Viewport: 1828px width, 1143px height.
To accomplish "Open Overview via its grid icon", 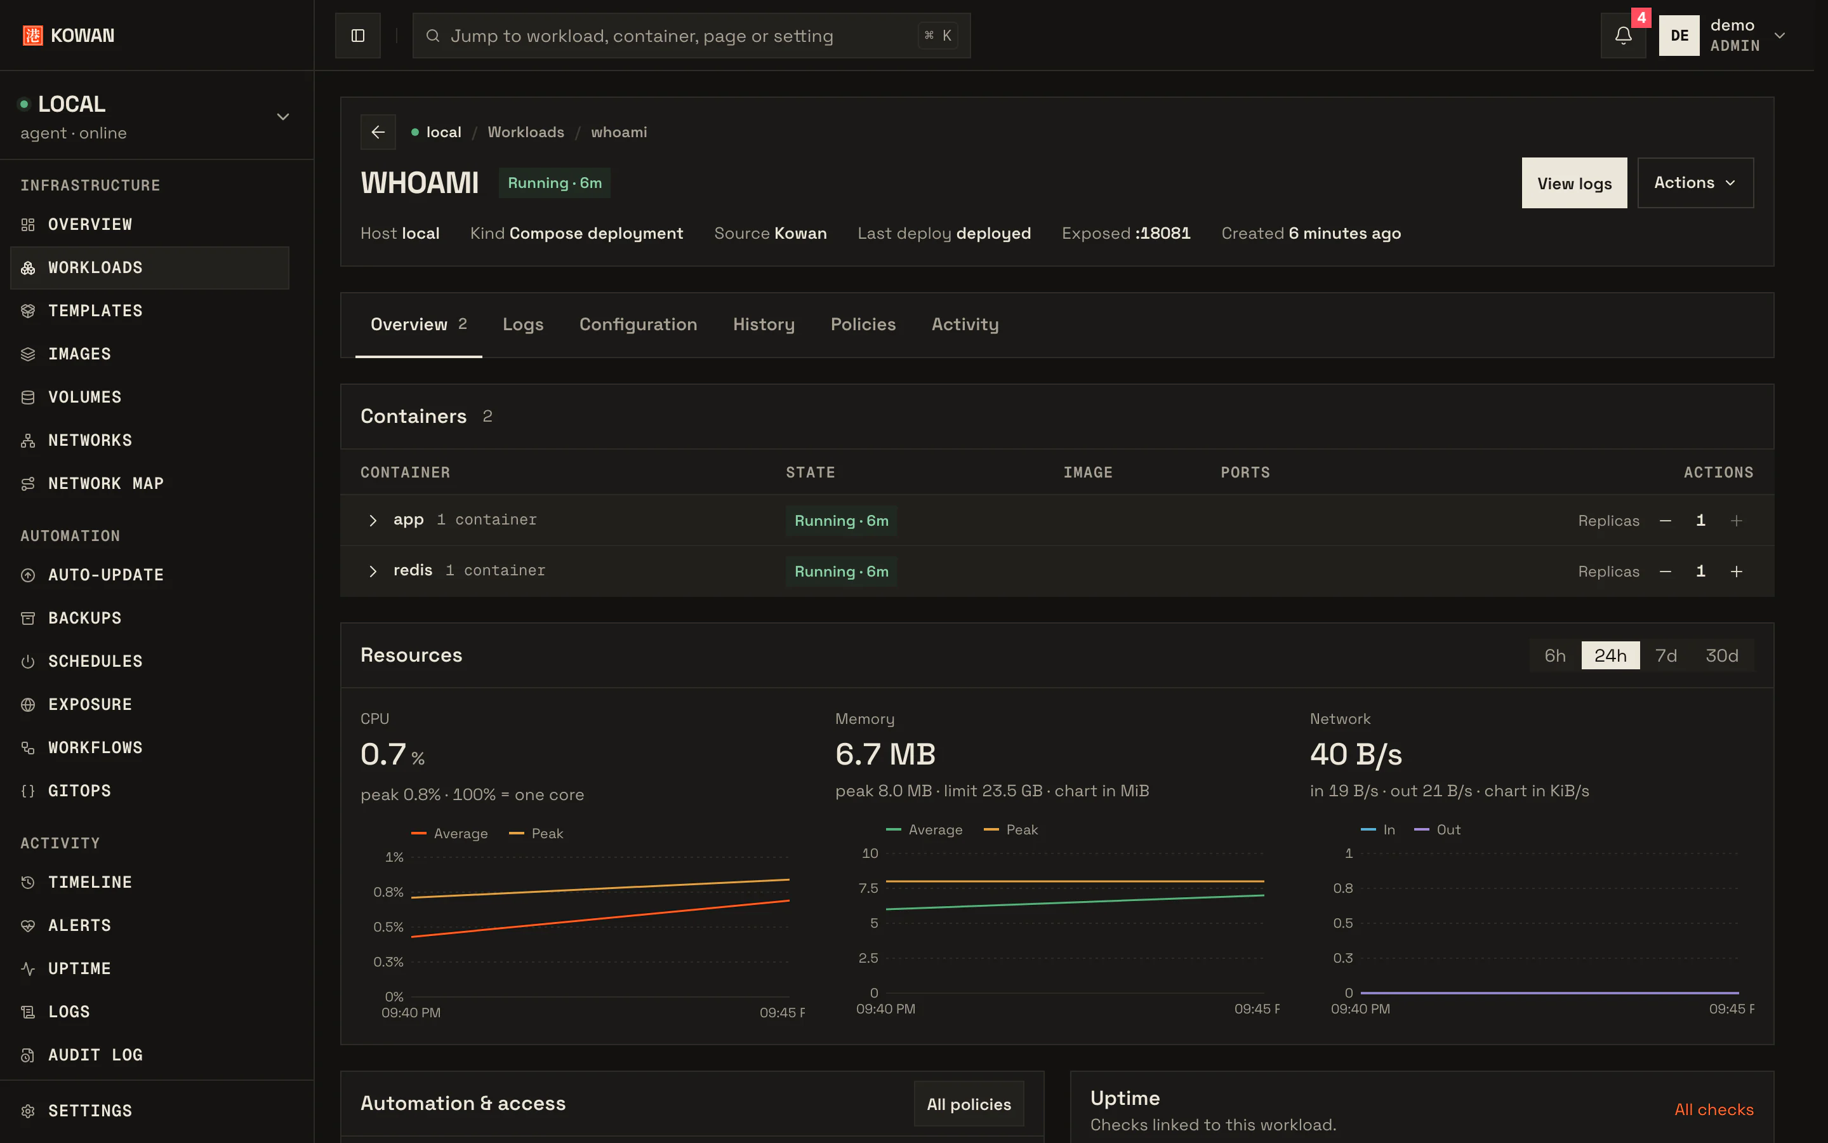I will (28, 225).
